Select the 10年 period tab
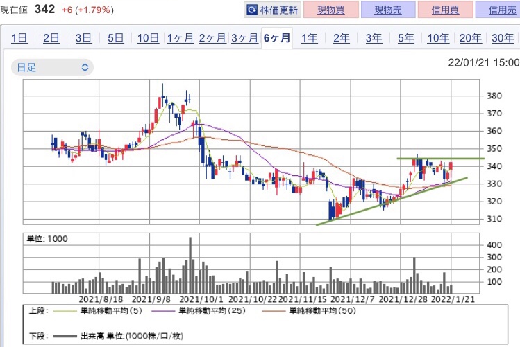 pos(438,38)
